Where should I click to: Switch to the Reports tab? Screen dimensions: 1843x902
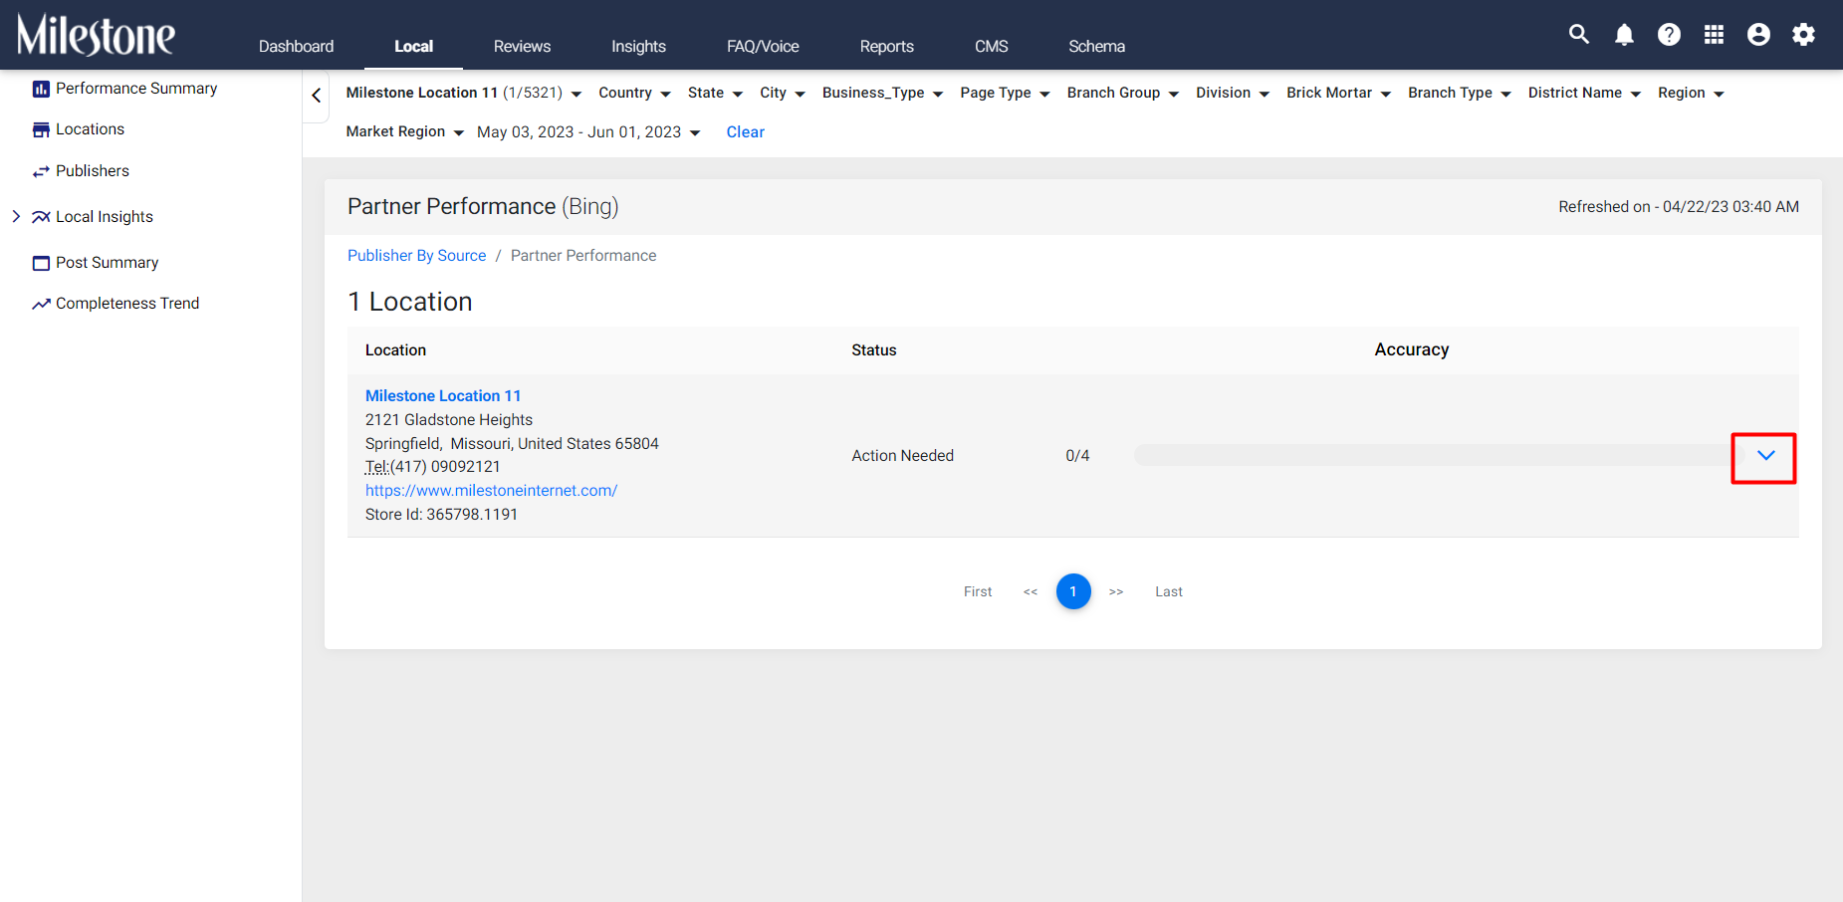pos(886,46)
